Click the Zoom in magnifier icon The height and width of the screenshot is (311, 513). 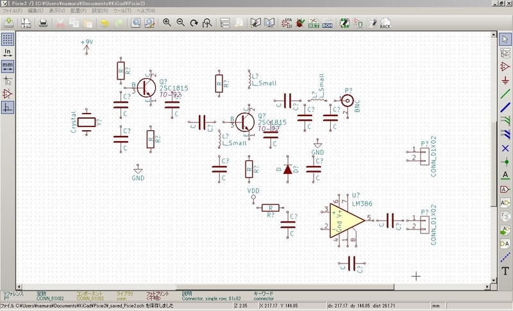(167, 23)
